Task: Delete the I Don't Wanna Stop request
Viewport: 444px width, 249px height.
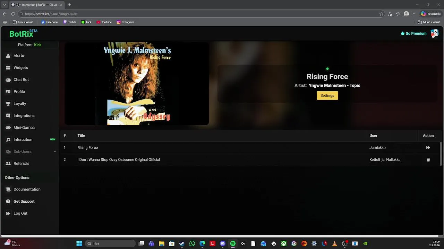Action: click(x=428, y=160)
